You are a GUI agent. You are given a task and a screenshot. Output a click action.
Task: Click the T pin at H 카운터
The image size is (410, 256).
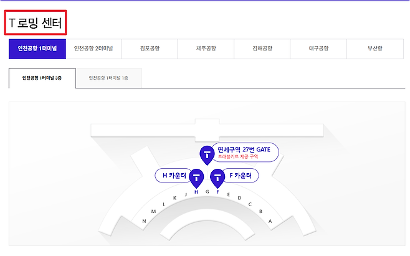(196, 178)
